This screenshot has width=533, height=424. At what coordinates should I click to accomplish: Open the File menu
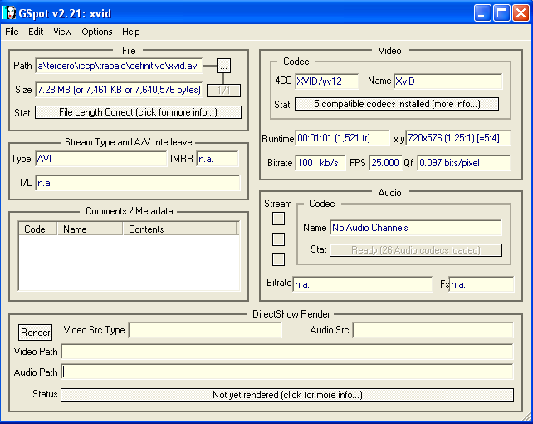point(12,32)
